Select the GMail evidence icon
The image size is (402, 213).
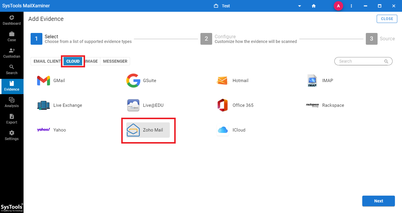[x=44, y=81]
